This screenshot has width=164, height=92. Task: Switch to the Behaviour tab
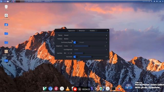[x=82, y=31]
